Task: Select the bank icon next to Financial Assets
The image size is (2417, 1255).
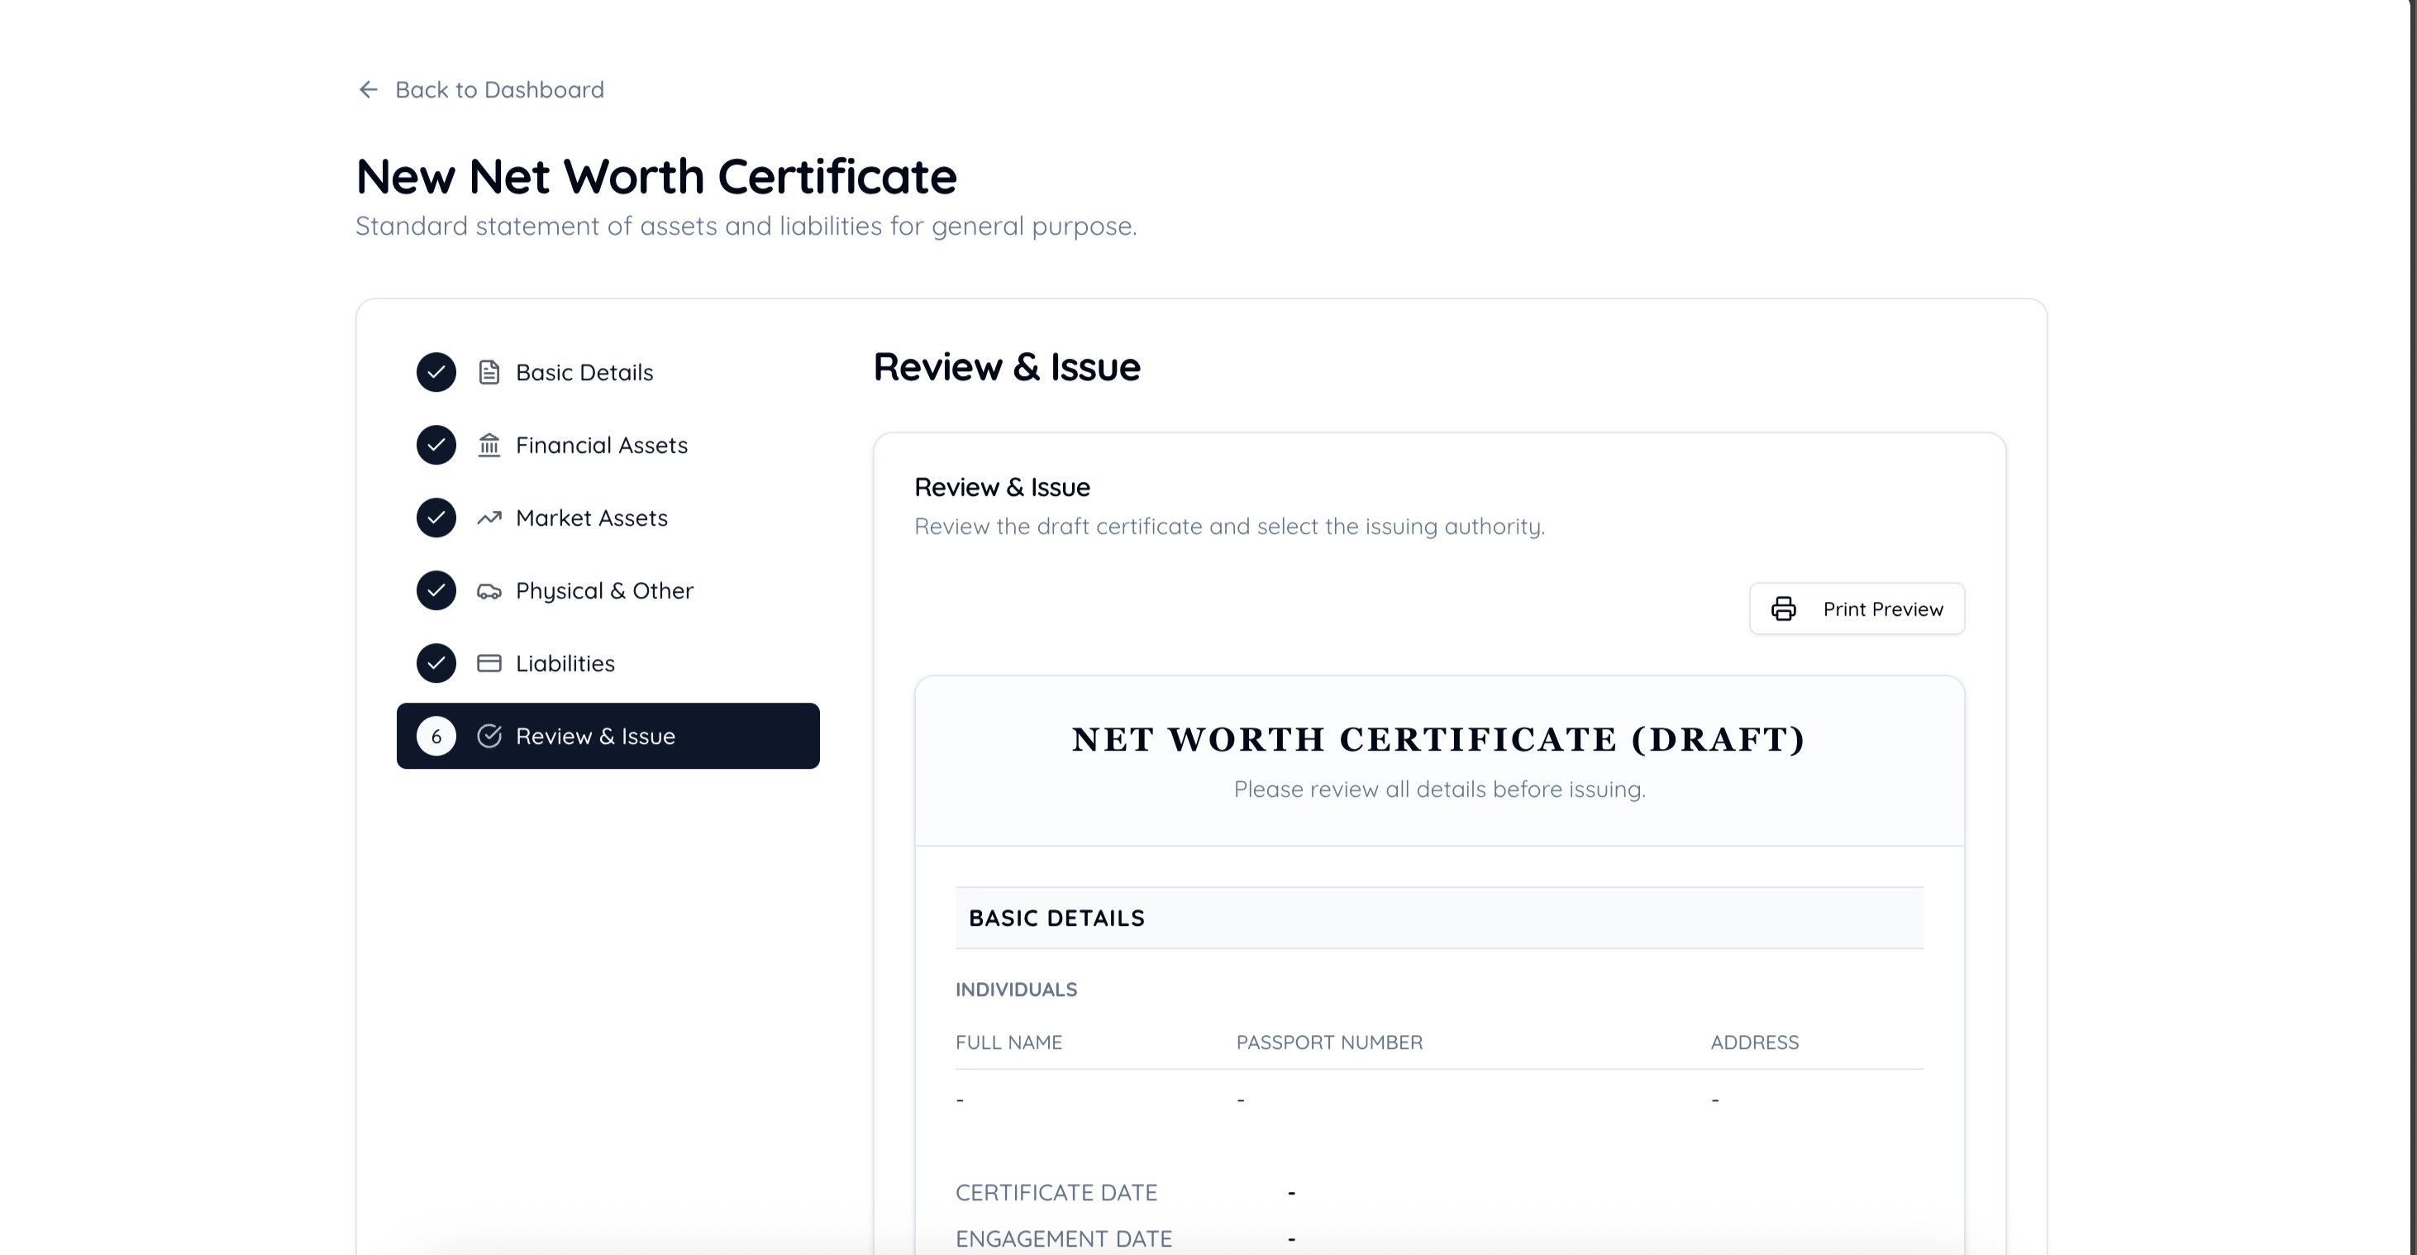Action: (490, 445)
